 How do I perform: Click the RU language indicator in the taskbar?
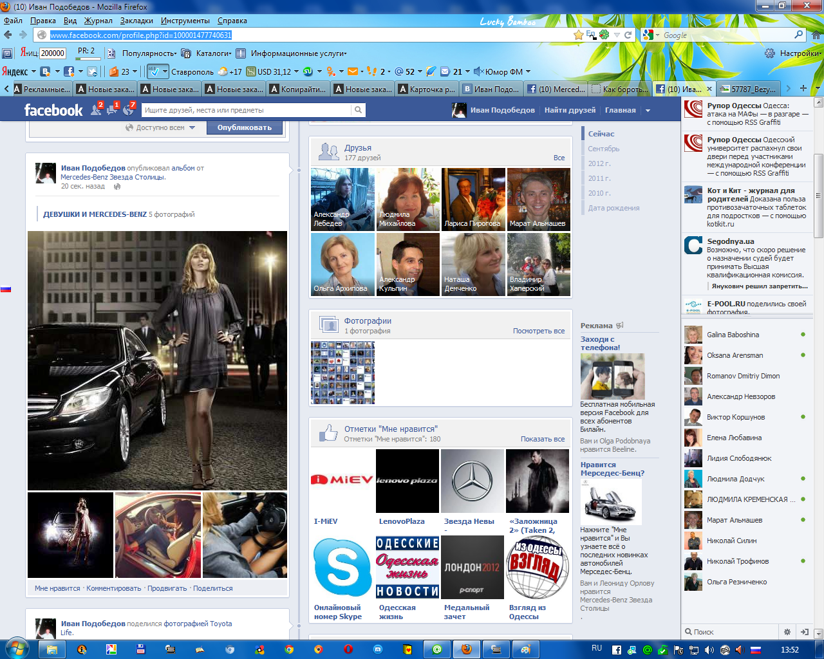597,649
